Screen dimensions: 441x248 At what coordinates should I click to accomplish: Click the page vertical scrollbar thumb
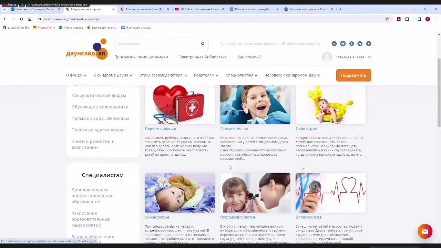[439, 92]
